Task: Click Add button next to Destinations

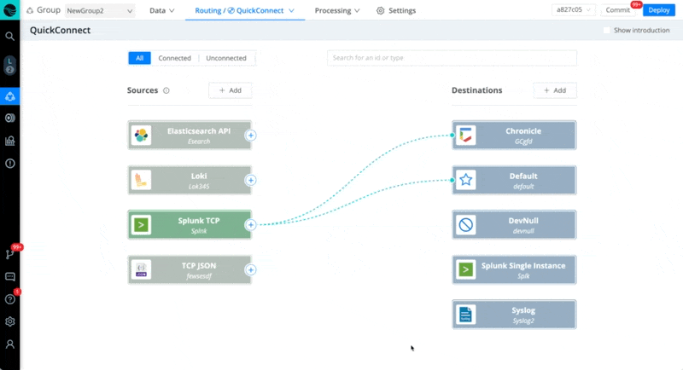Action: click(555, 90)
